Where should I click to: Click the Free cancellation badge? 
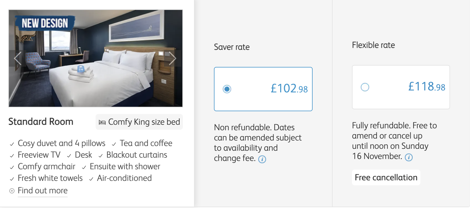386,178
